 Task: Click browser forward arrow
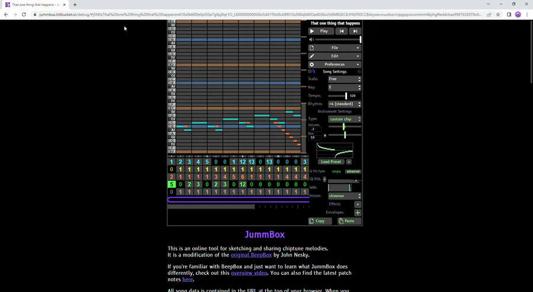pos(15,15)
